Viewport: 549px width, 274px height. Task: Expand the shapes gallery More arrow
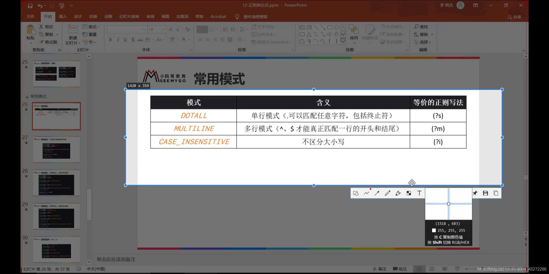(343, 41)
